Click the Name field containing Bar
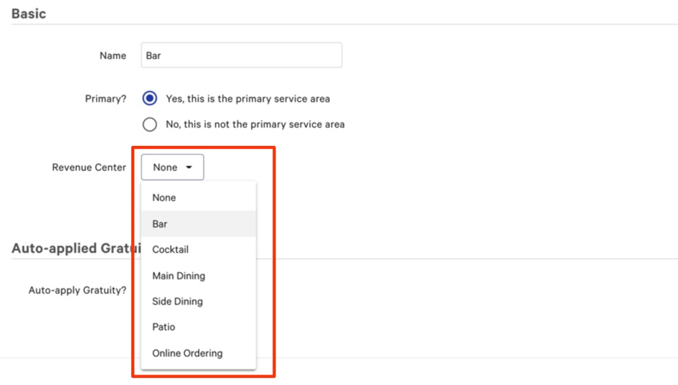This screenshot has width=678, height=385. 240,56
